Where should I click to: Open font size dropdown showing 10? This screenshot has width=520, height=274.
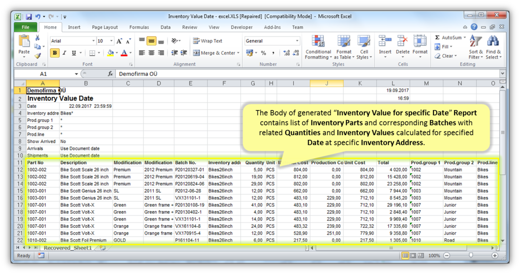coord(111,41)
